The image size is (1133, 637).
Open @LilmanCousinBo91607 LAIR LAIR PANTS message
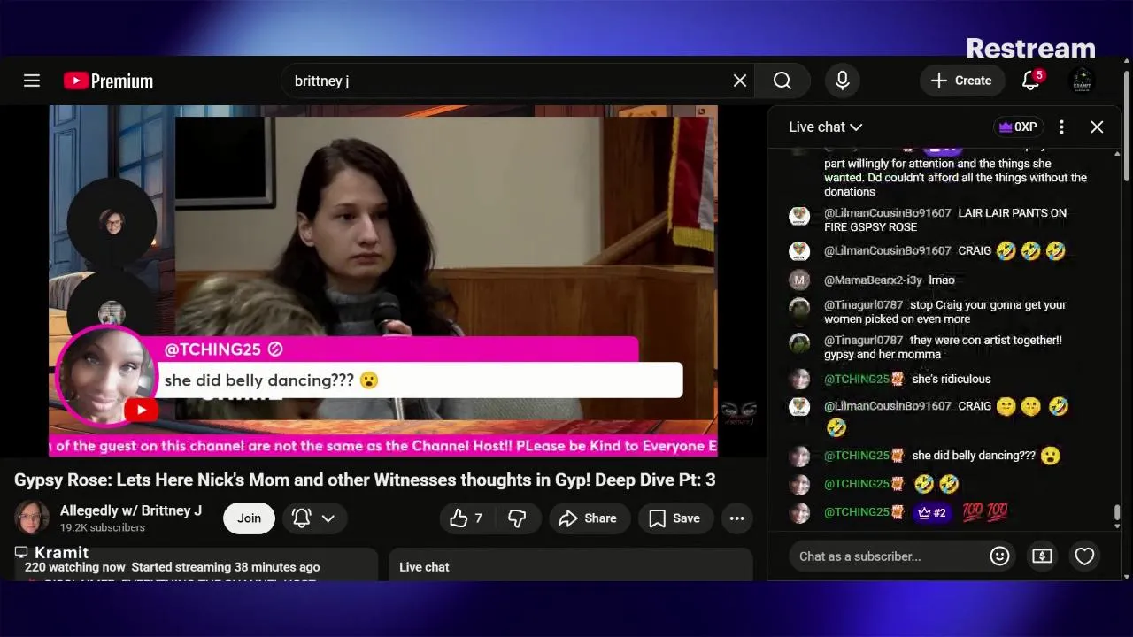[944, 220]
